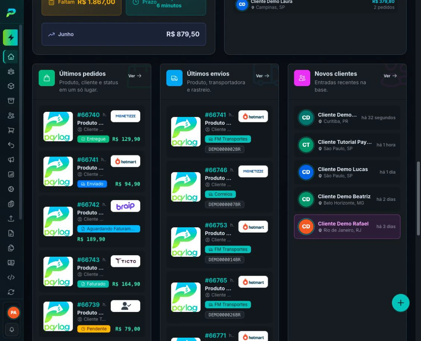Select Cliente Tutorial Pay... client row
The height and width of the screenshot is (341, 421).
point(347,145)
